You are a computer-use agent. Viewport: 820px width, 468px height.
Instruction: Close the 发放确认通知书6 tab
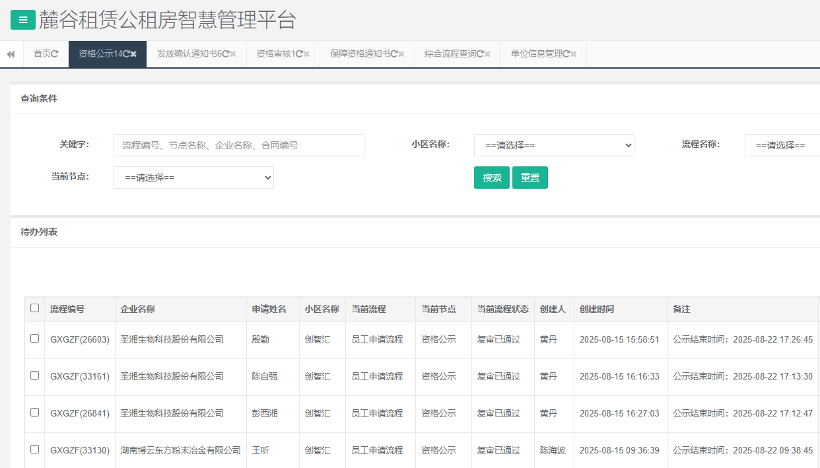[x=233, y=54]
